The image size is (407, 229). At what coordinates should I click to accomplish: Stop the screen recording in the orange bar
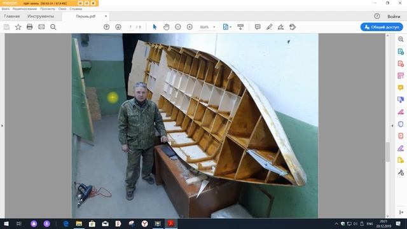[x=93, y=3]
